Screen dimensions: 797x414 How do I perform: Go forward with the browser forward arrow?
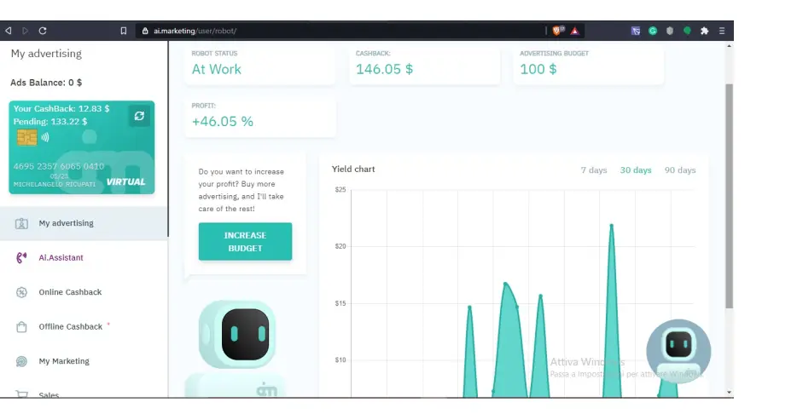coord(25,31)
